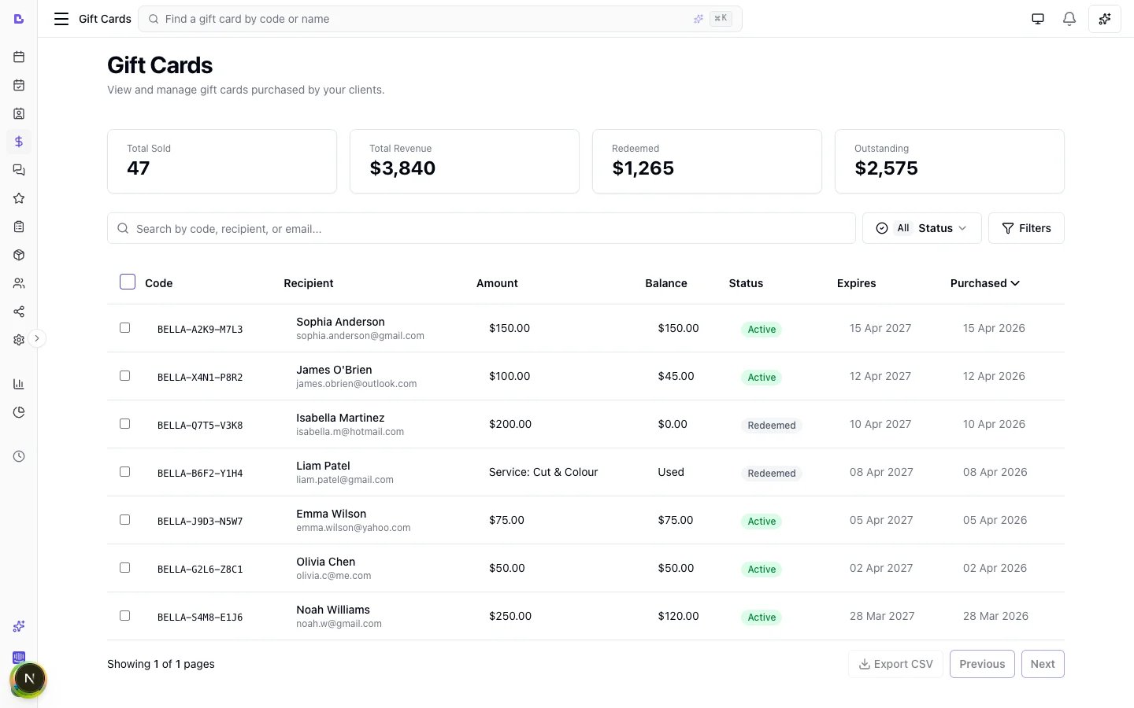
Task: Open the share nodes icon in the sidebar
Action: 19,312
